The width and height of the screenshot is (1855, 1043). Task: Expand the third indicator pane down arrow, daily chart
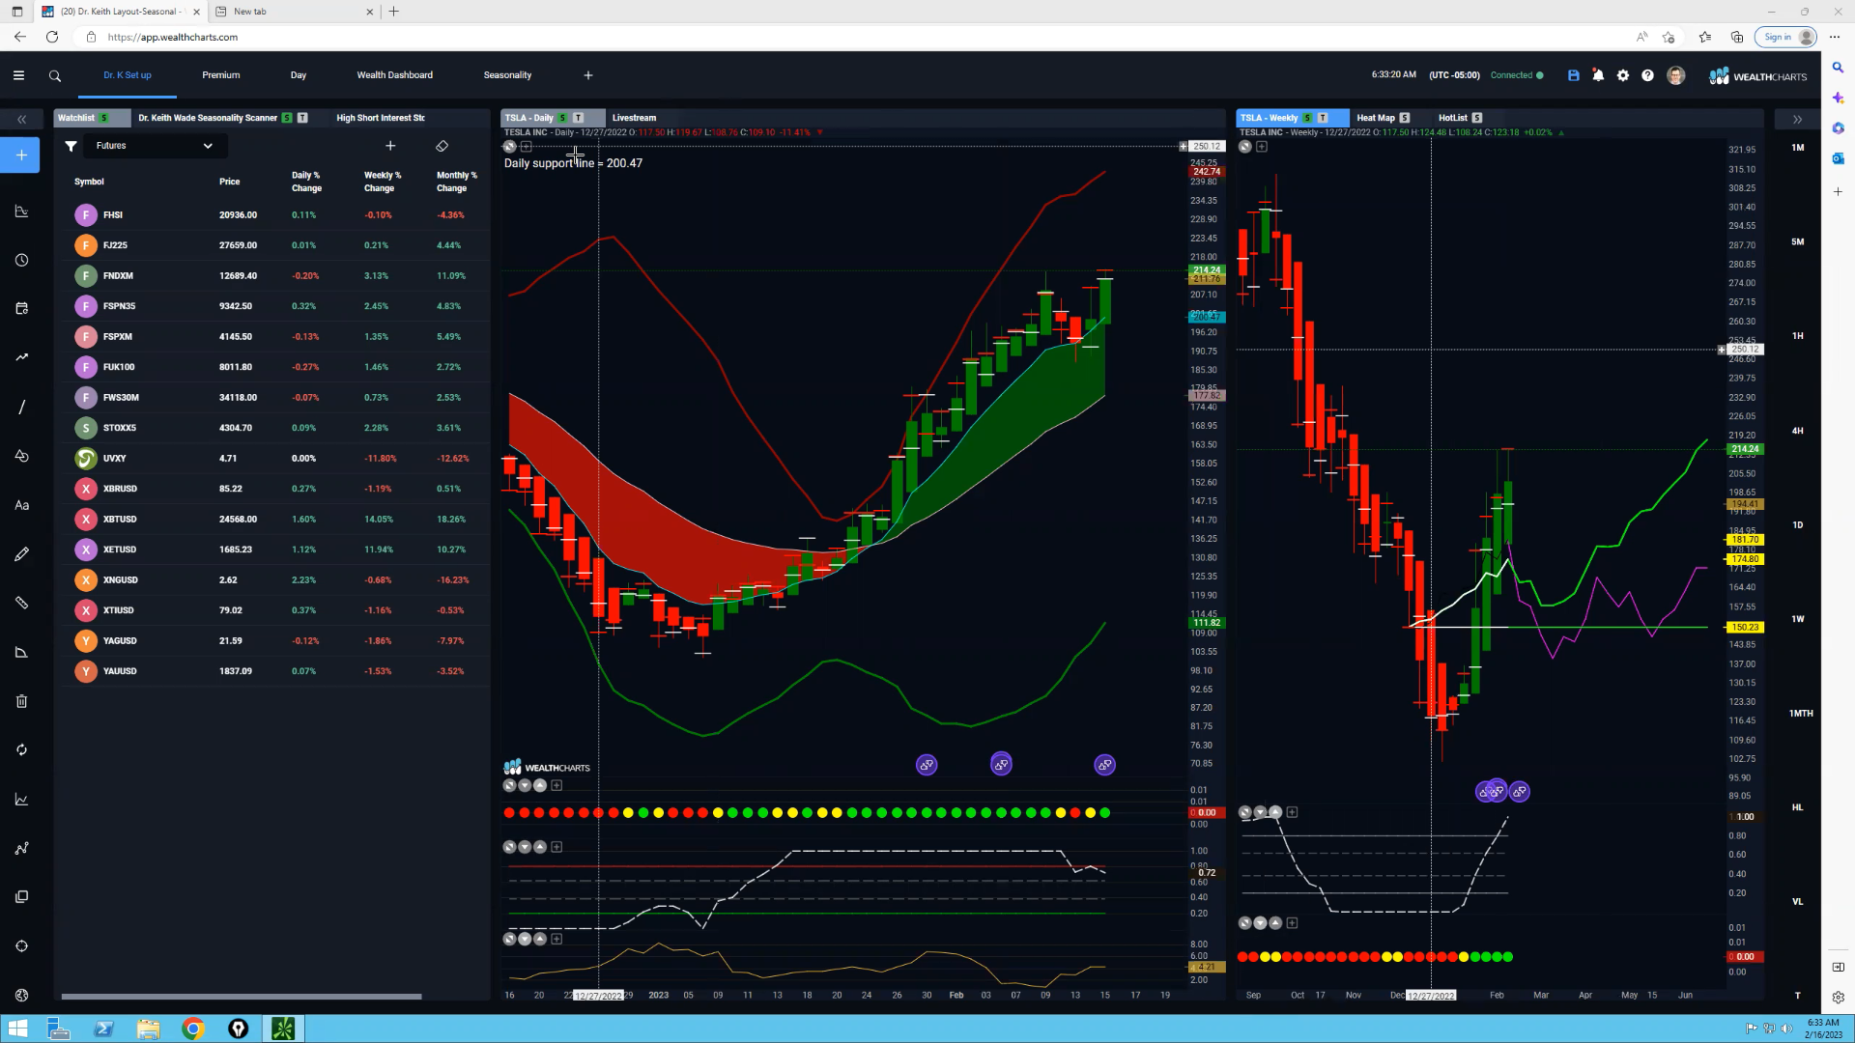(525, 939)
